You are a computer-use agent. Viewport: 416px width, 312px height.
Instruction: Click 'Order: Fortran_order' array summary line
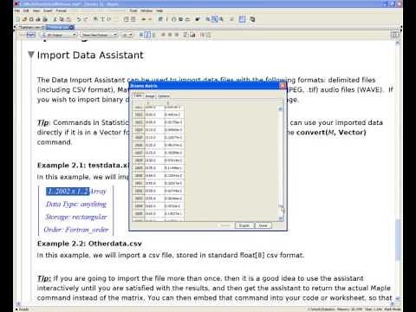(x=76, y=230)
